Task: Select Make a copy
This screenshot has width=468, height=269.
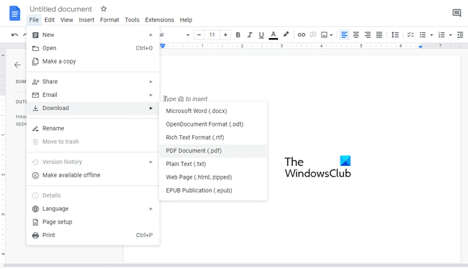Action: click(x=93, y=62)
